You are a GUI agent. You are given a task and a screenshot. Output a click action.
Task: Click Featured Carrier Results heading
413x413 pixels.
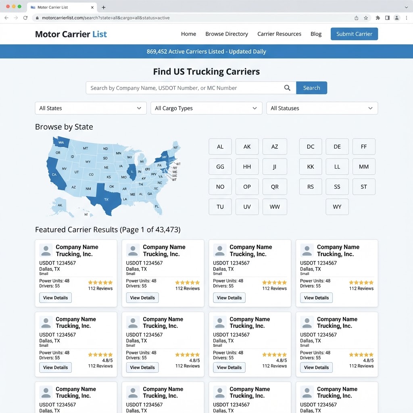pos(108,229)
